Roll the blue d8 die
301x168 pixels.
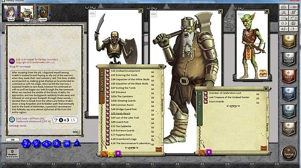[57, 144]
